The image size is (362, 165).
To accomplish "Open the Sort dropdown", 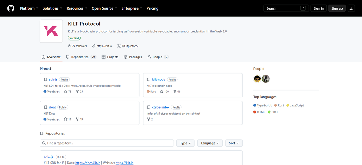I will click(x=234, y=143).
